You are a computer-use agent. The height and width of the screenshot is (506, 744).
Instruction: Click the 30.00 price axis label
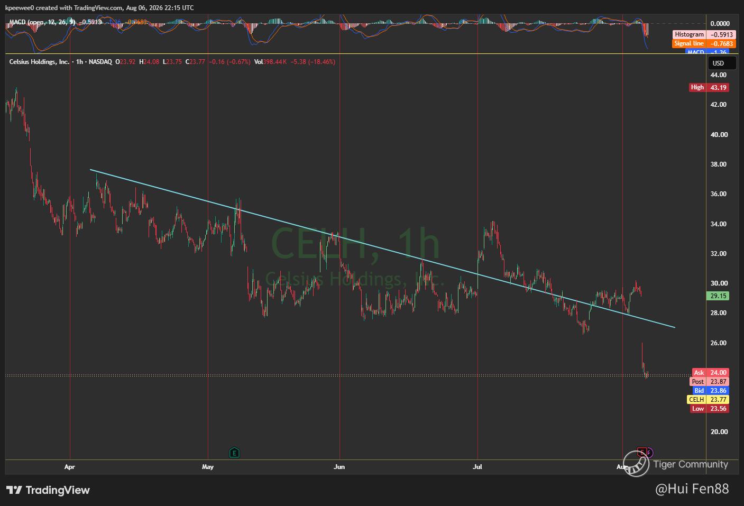coord(719,283)
